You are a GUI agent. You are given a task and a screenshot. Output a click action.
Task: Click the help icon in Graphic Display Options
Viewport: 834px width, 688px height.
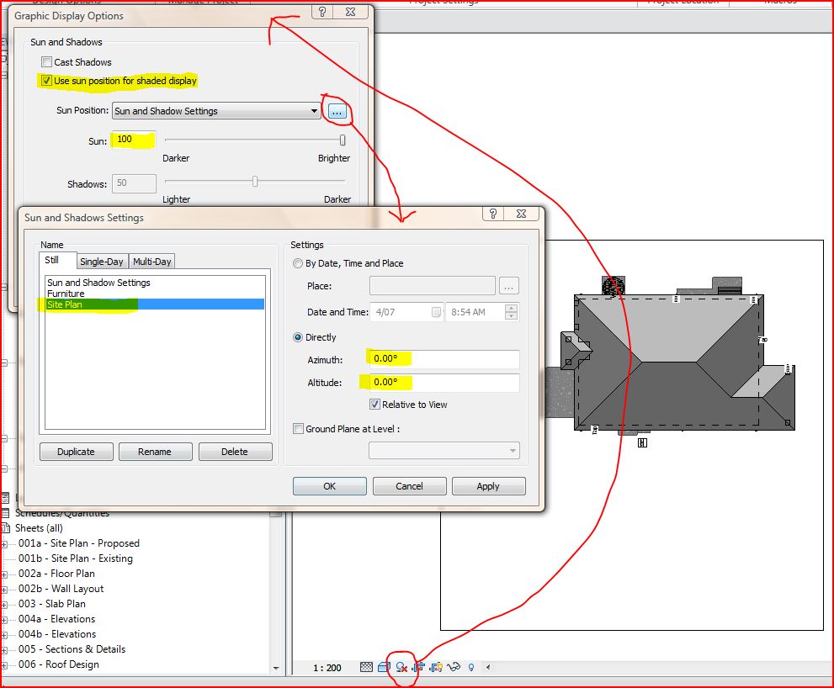(322, 12)
